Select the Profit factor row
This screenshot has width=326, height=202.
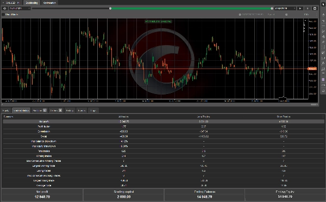click(164, 127)
